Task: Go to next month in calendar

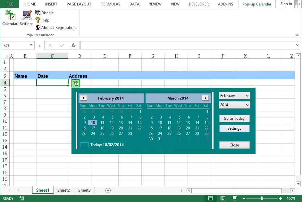Action: click(x=205, y=98)
